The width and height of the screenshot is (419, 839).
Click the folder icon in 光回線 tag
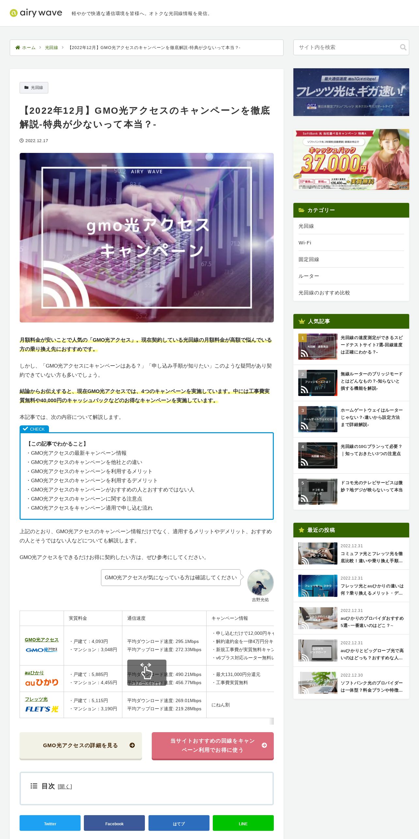coord(26,88)
